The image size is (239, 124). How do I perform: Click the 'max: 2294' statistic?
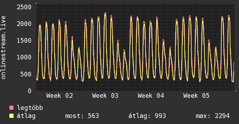point(213,116)
